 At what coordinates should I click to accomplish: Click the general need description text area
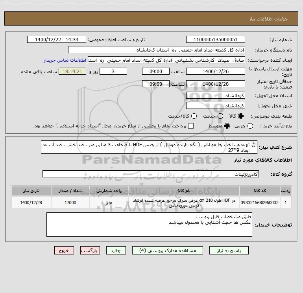click(x=149, y=147)
